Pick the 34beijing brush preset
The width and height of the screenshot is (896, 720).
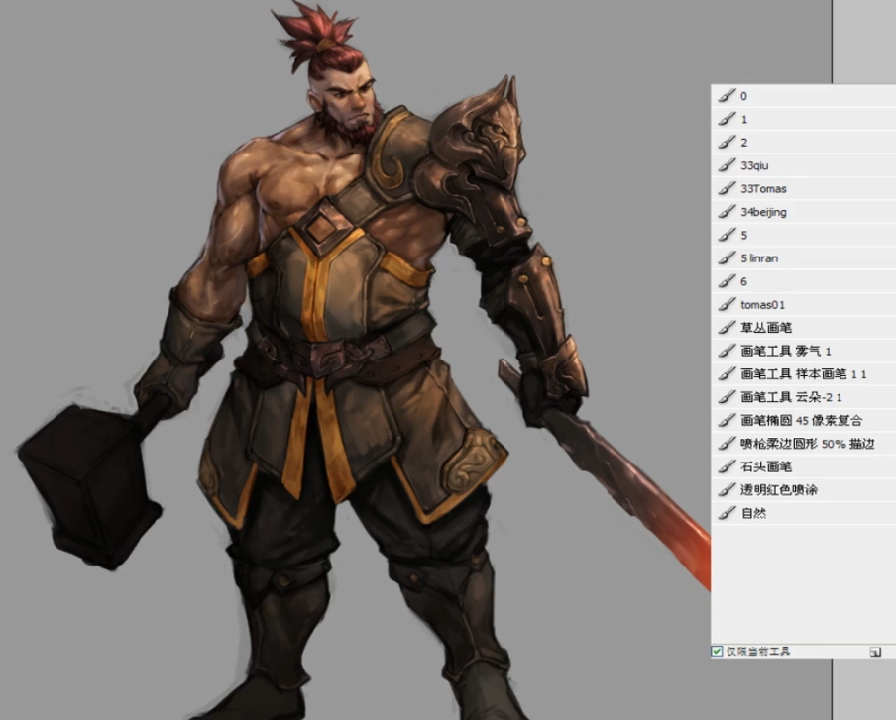pyautogui.click(x=804, y=212)
